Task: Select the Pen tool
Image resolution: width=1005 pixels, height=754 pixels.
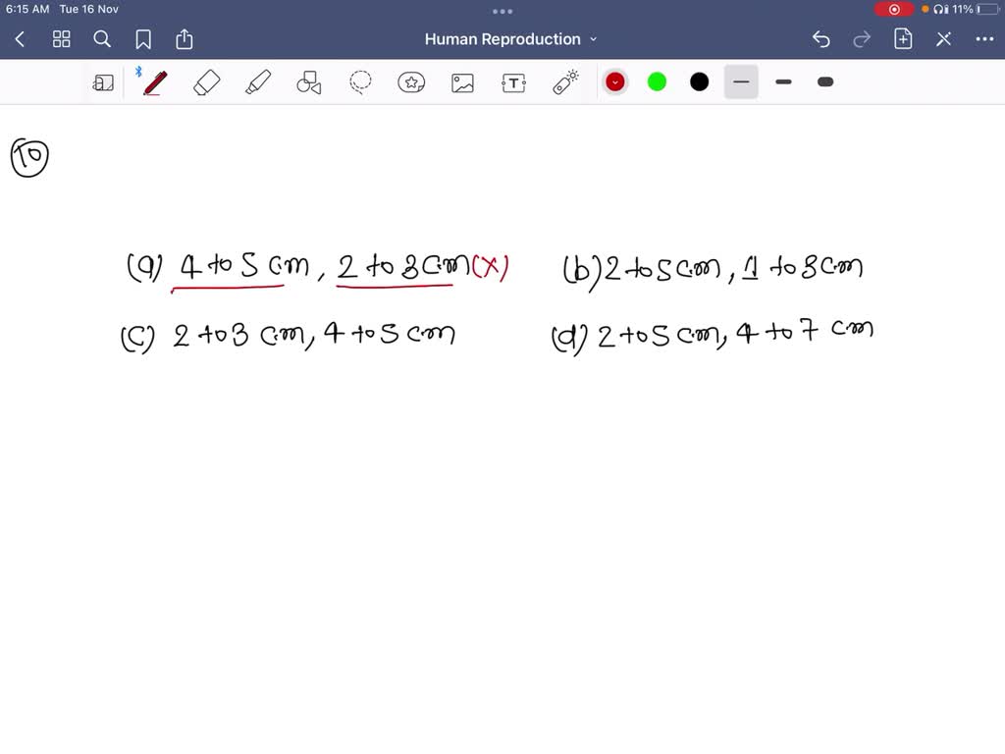Action: coord(154,82)
